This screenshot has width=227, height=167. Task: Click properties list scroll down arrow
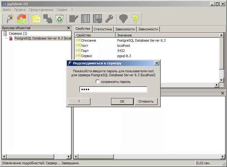[221, 80]
